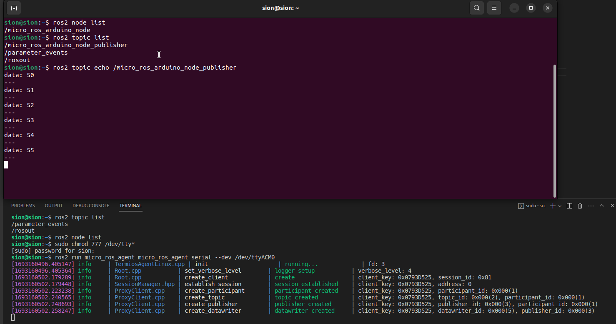Click the 'ros2 run micro_ros_agent' command line
The height and width of the screenshot is (324, 616).
point(165,257)
